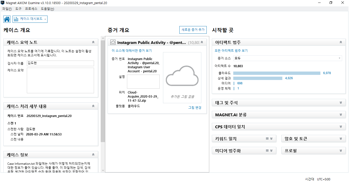The height and width of the screenshot is (186, 349).
Task: Expand the 암호 및 토큰 panel
Action: pyautogui.click(x=341, y=139)
